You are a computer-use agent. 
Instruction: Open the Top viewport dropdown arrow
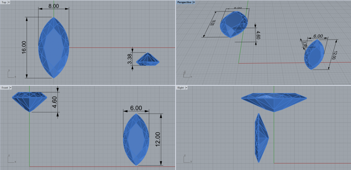[x=8, y=2]
